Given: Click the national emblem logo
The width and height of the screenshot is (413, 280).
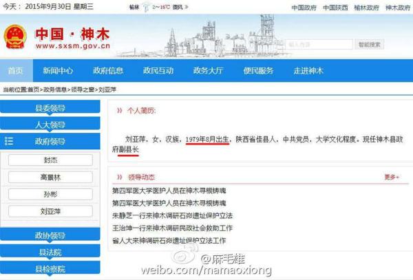Looking at the screenshot, I should [x=14, y=37].
